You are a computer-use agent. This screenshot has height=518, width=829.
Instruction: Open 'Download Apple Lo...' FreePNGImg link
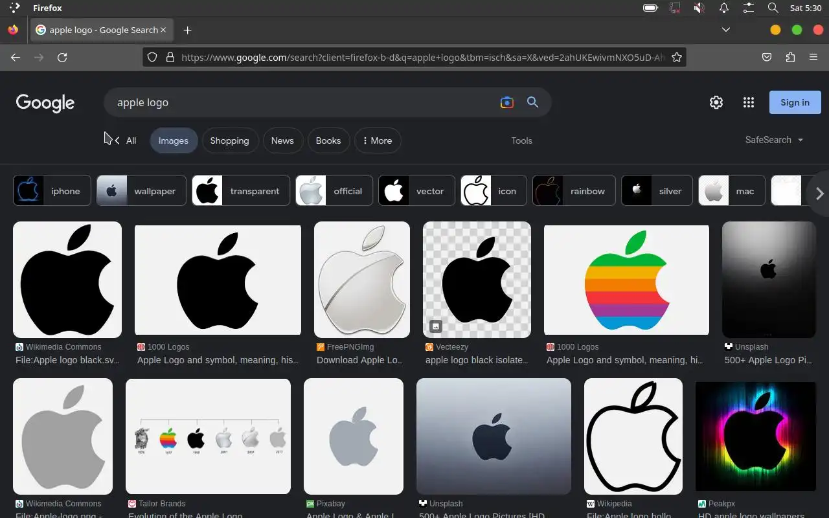click(359, 360)
